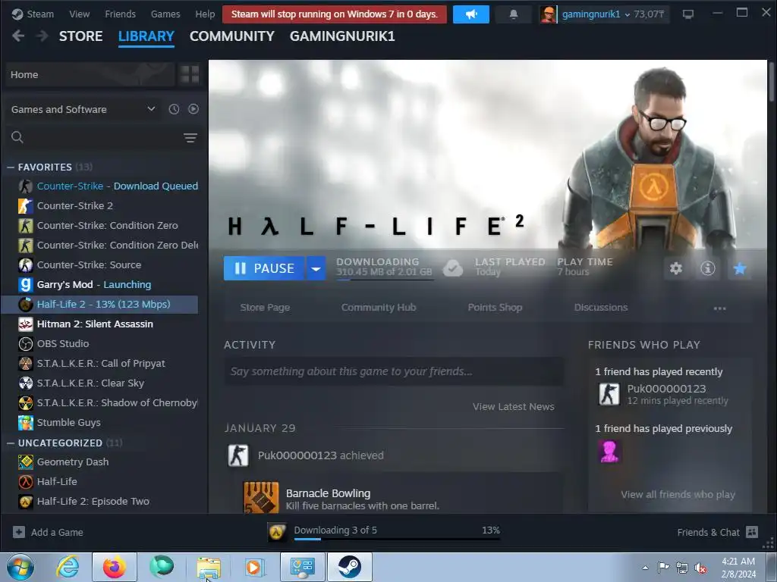
Task: Click the Downloading 3 of 5 progress bar
Action: tap(397, 539)
